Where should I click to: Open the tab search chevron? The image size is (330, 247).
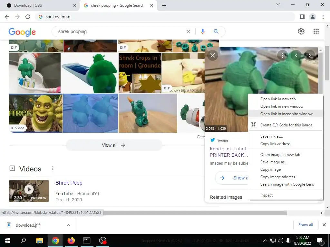pos(278,5)
